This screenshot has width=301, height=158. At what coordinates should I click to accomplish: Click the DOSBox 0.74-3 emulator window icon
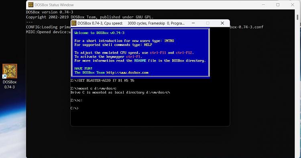click(74, 23)
